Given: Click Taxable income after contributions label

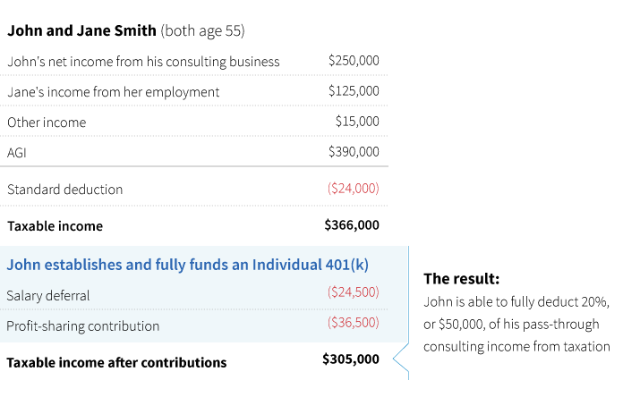Looking at the screenshot, I should pos(116,362).
